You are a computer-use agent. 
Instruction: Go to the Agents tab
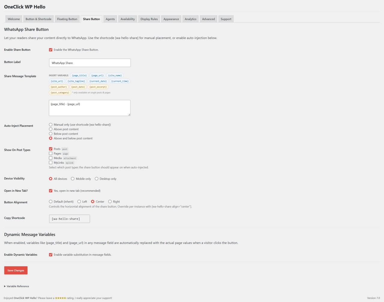click(110, 19)
